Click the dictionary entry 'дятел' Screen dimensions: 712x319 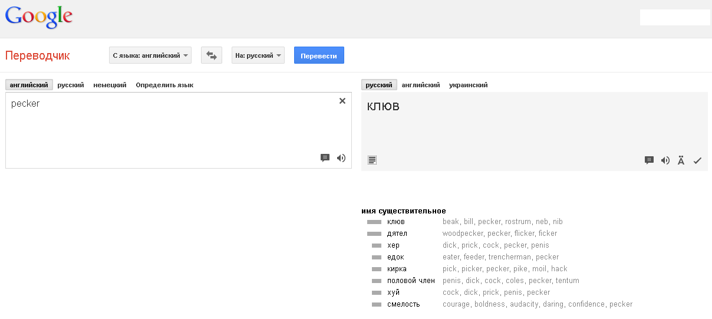coord(397,234)
